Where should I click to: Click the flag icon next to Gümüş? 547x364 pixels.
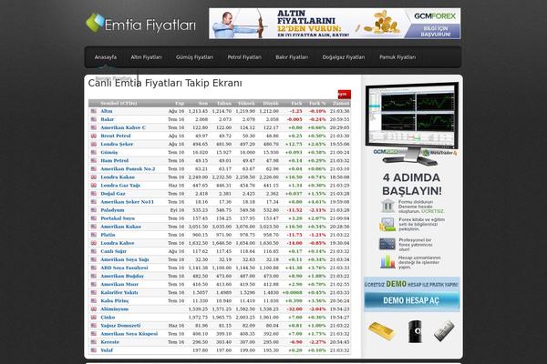(94, 152)
